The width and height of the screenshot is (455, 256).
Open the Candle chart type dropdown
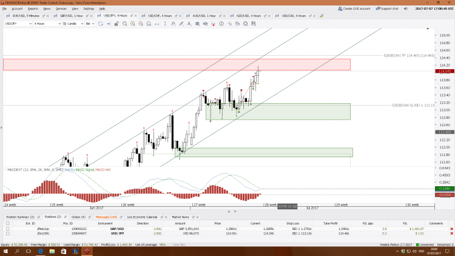pyautogui.click(x=73, y=24)
